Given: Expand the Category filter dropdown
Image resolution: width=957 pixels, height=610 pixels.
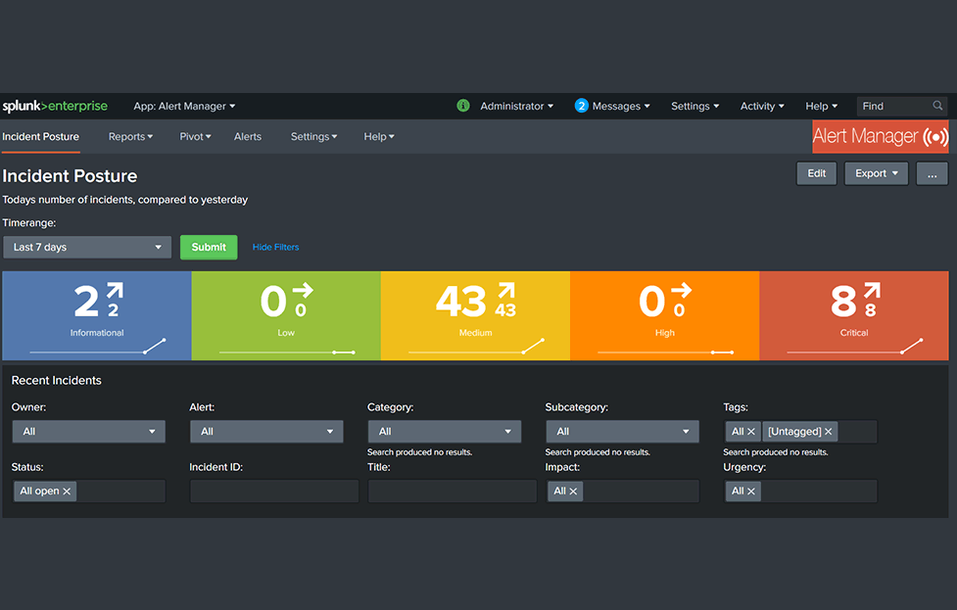Looking at the screenshot, I should click(x=445, y=431).
